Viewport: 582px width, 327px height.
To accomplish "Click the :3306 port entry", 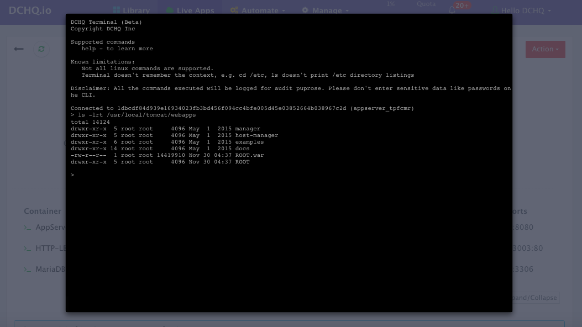I will (523, 270).
